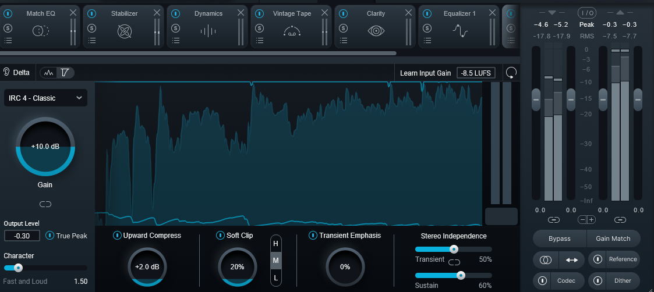The height and width of the screenshot is (292, 654).
Task: Click the Bypass button
Action: tap(559, 238)
